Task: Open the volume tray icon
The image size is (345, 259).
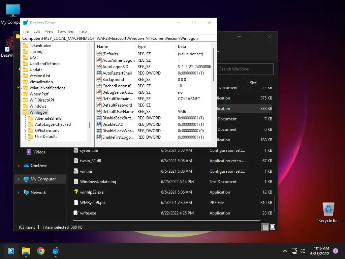Action: pos(303,251)
